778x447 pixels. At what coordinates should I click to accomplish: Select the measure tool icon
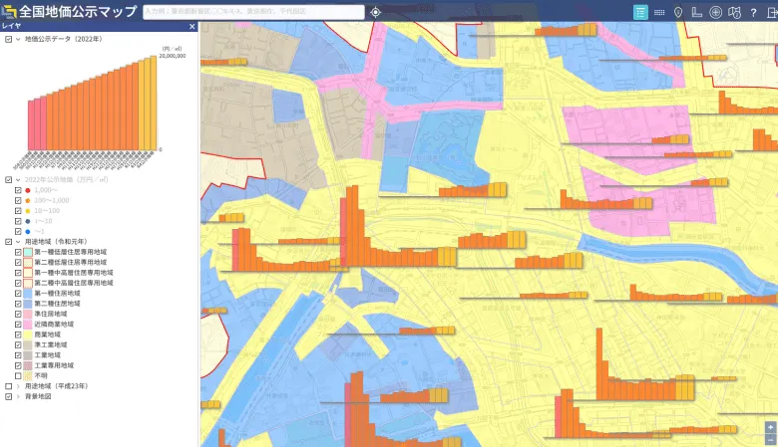(696, 12)
